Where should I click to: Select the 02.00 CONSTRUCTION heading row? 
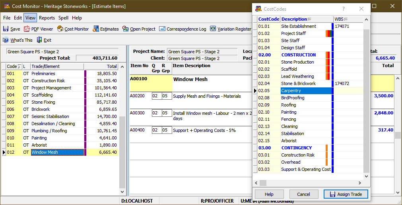click(x=308, y=55)
